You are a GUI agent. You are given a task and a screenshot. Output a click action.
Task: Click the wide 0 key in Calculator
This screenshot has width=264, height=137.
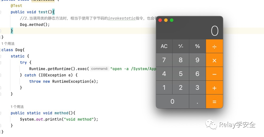tap(173, 101)
